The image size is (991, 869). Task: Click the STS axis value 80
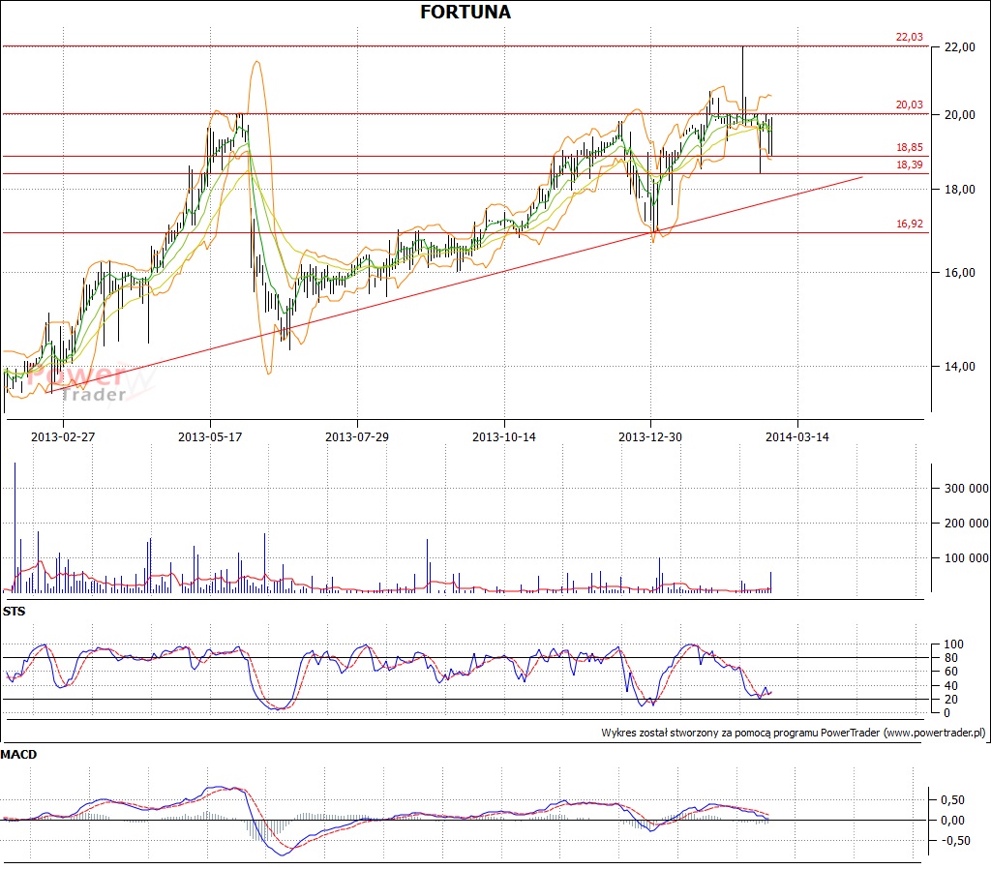tap(951, 658)
